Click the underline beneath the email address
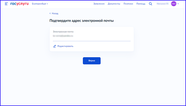Image resolution: width=186 pixels, height=106 pixels. pos(91,41)
